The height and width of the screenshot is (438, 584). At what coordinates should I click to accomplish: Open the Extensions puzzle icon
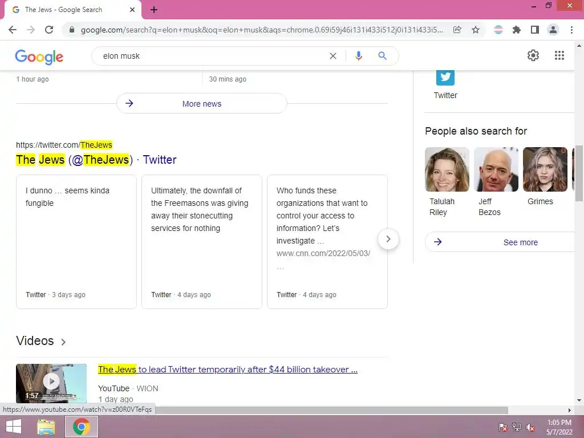tap(517, 30)
